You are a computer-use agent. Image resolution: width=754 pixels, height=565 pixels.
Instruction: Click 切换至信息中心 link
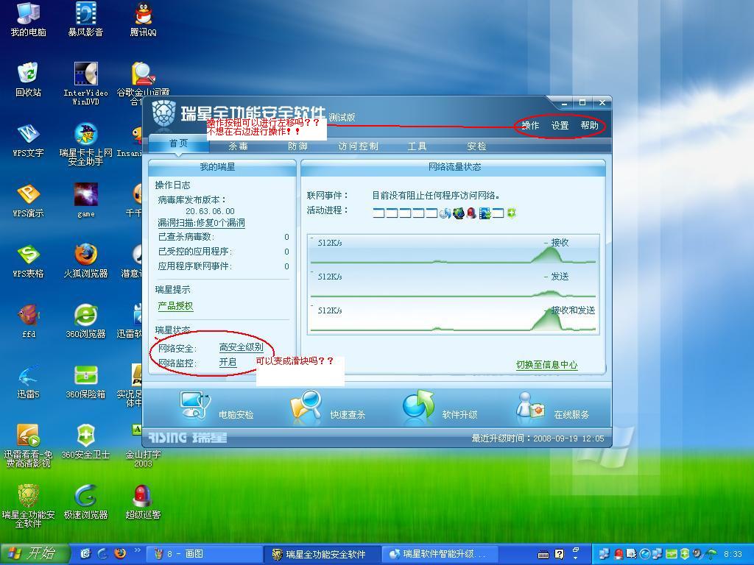point(547,365)
